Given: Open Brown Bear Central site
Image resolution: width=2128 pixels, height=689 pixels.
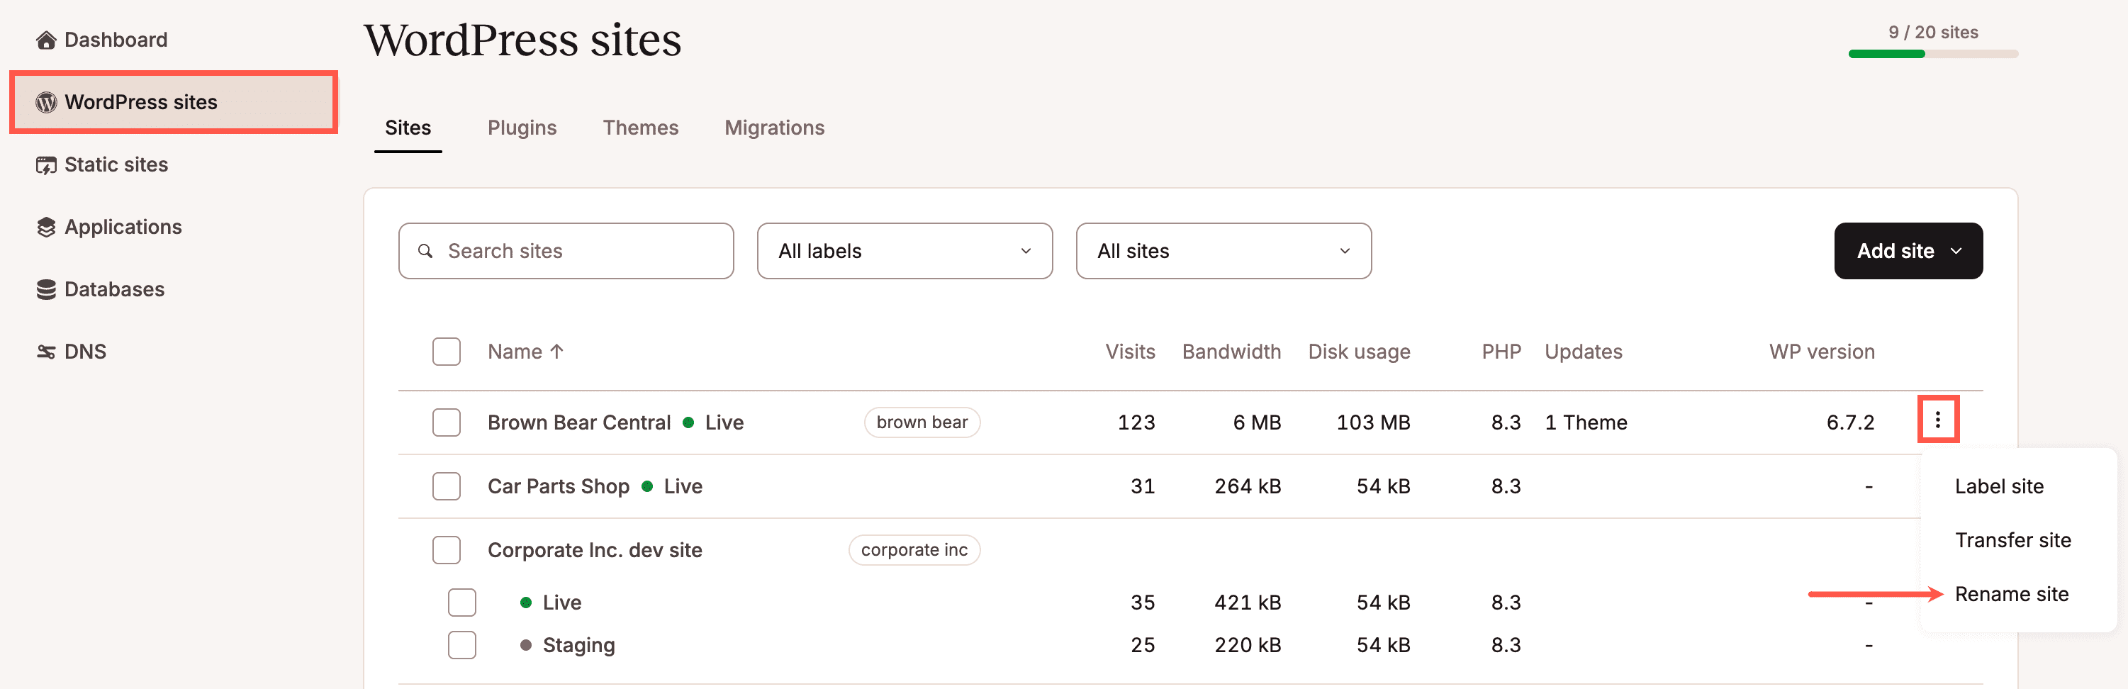Looking at the screenshot, I should click(578, 422).
